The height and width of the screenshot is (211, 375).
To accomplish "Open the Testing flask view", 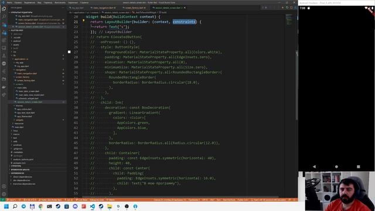I will point(4,56).
